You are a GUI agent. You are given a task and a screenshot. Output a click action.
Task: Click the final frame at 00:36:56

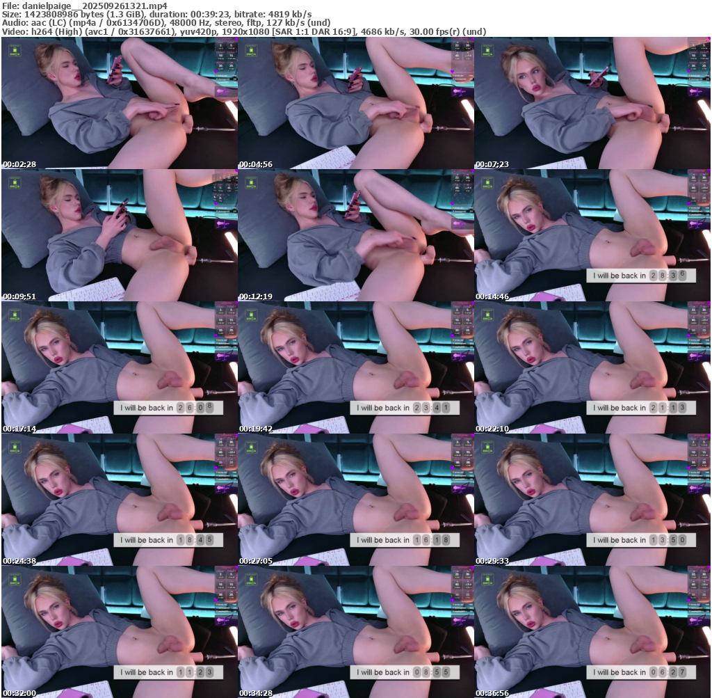(592, 632)
